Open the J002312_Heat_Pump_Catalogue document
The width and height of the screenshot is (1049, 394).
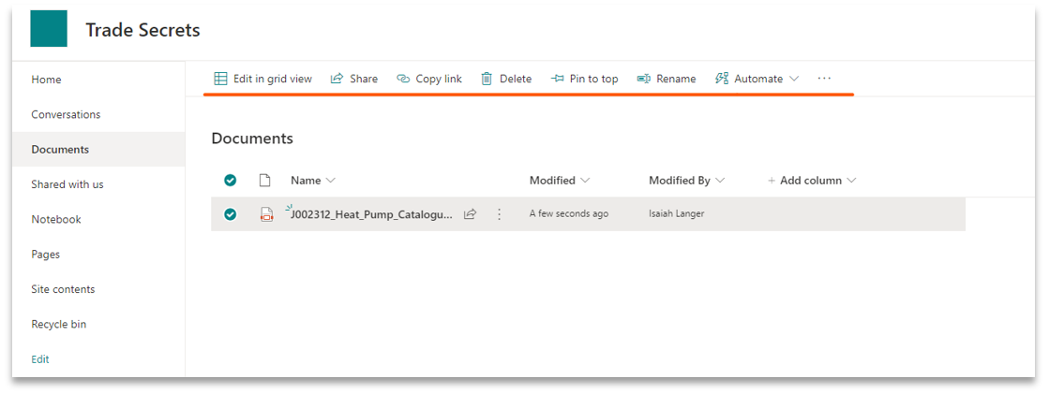pyautogui.click(x=373, y=214)
